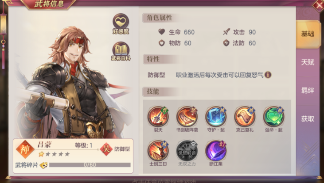Select the 断江翠 skill icon
The width and height of the screenshot is (324, 183).
coord(216,151)
